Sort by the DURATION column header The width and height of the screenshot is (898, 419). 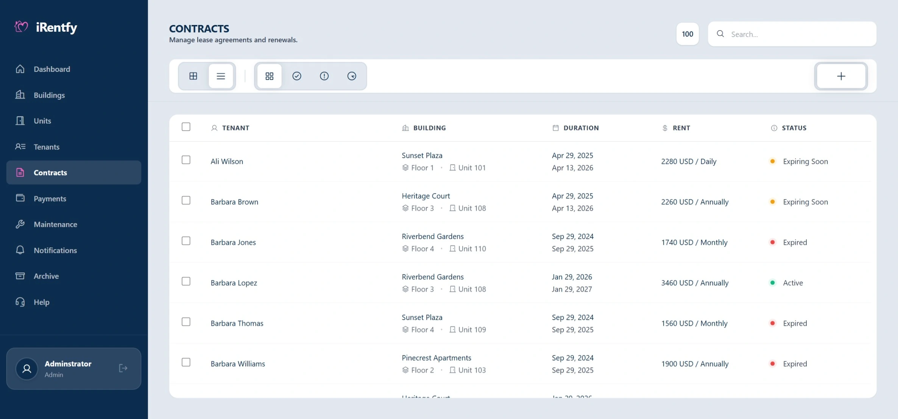tap(581, 128)
